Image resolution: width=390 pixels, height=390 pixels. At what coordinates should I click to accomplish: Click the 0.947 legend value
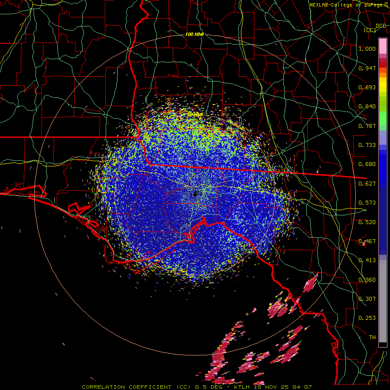[367, 68]
